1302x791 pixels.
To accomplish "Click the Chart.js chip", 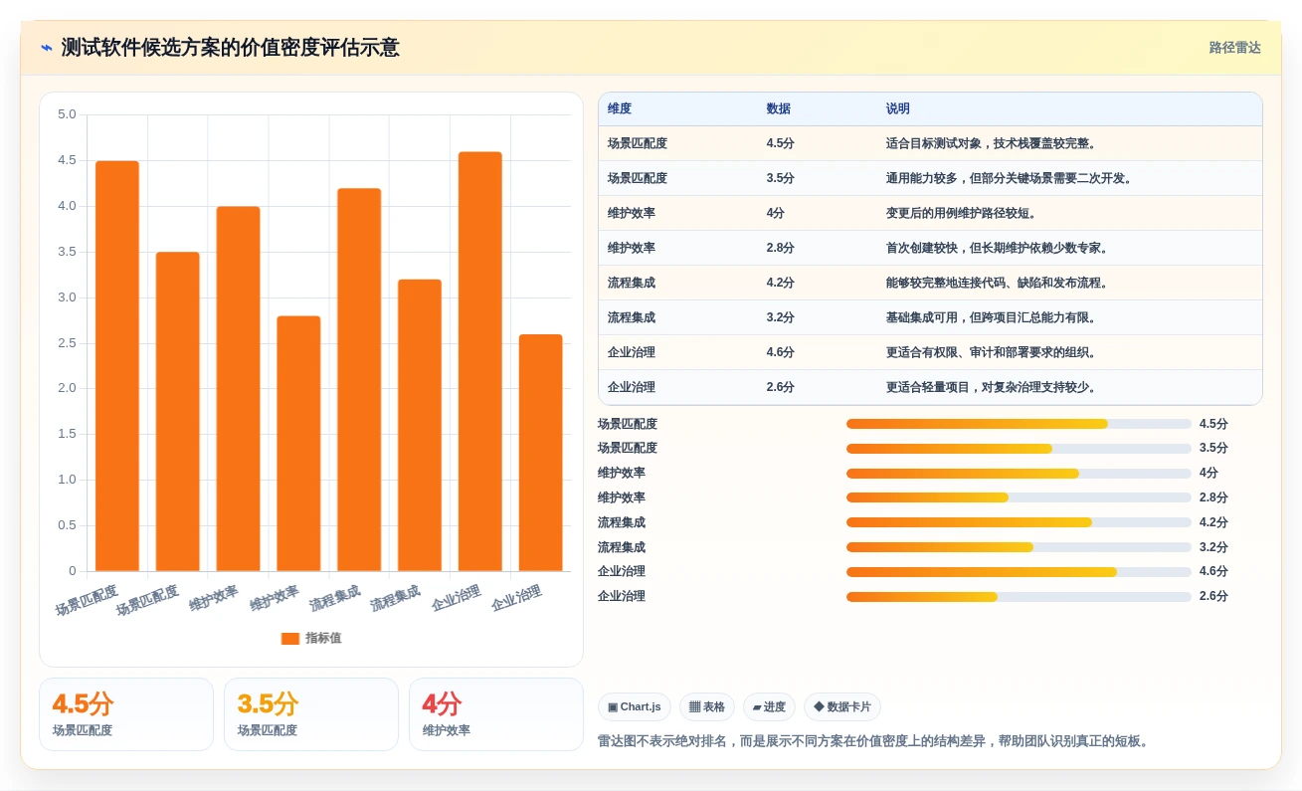I will [x=635, y=707].
